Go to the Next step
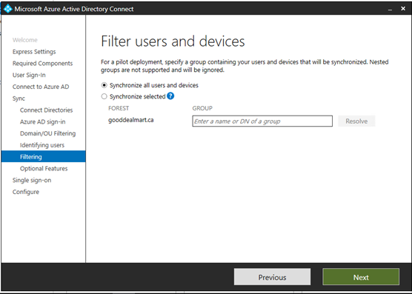 pos(361,277)
